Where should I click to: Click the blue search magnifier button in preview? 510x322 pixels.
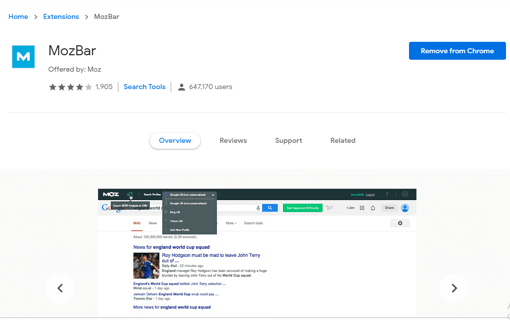coord(270,208)
